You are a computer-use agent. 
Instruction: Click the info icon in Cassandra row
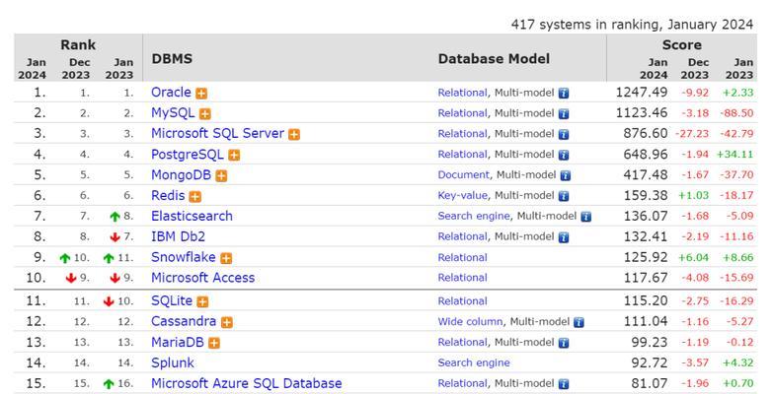pyautogui.click(x=579, y=322)
